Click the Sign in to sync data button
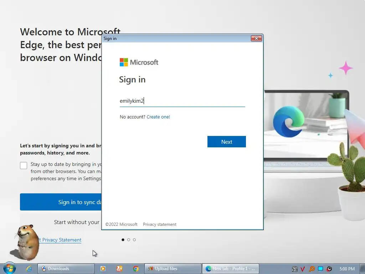Viewport: 365px width, 274px height. click(61, 202)
